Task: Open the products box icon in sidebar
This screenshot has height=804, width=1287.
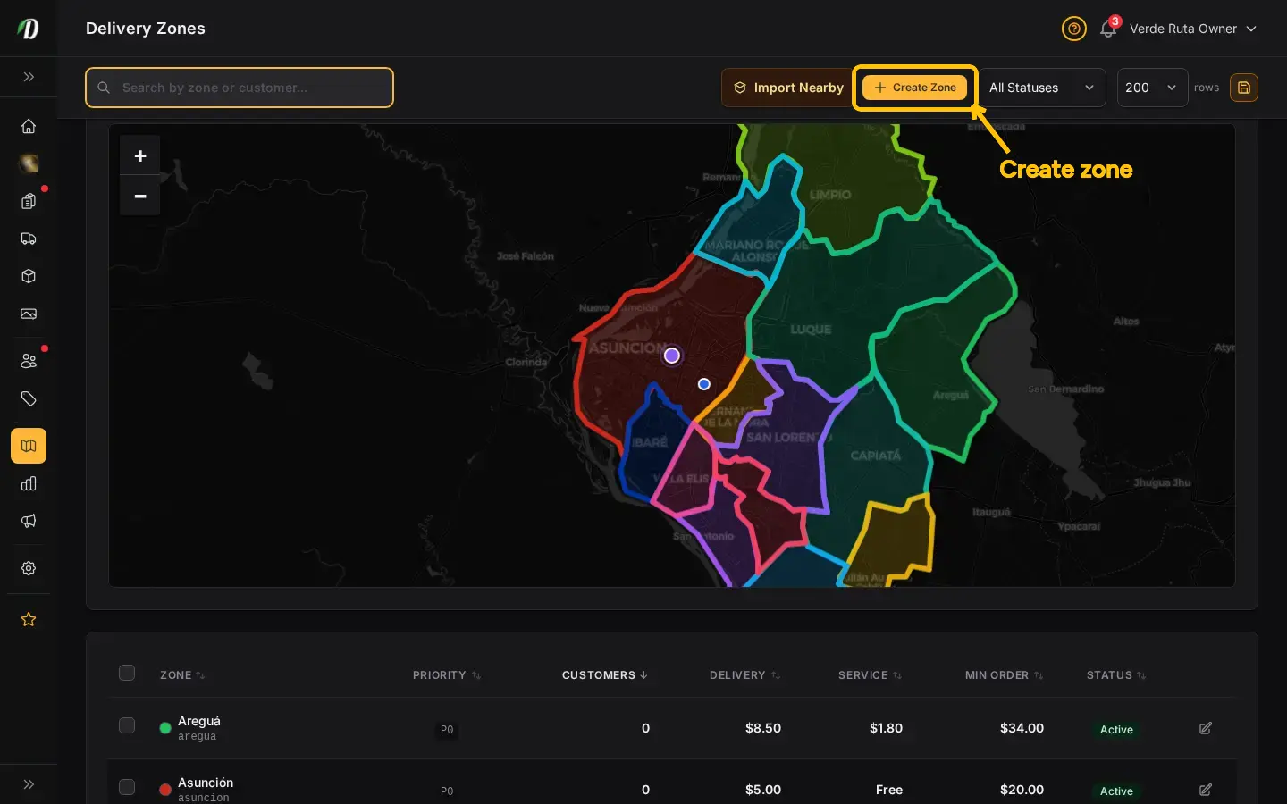Action: [x=29, y=276]
